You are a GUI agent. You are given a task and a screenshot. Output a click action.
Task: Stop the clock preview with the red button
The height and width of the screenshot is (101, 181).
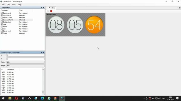(x=51, y=11)
